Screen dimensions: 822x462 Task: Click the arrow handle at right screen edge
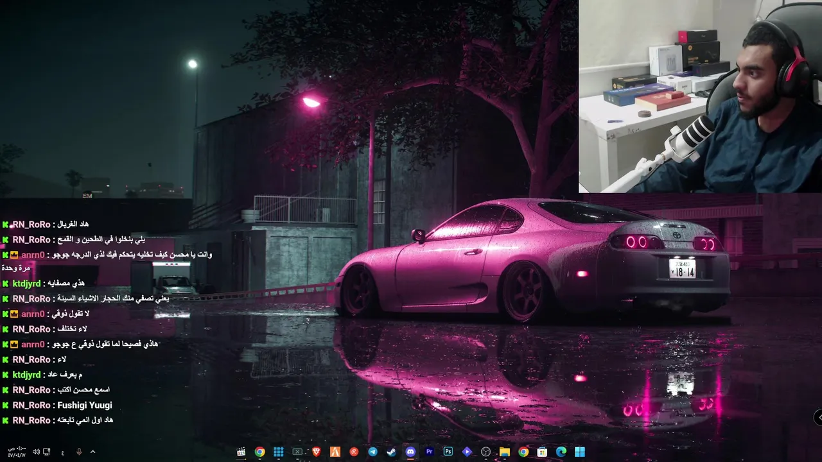point(818,418)
